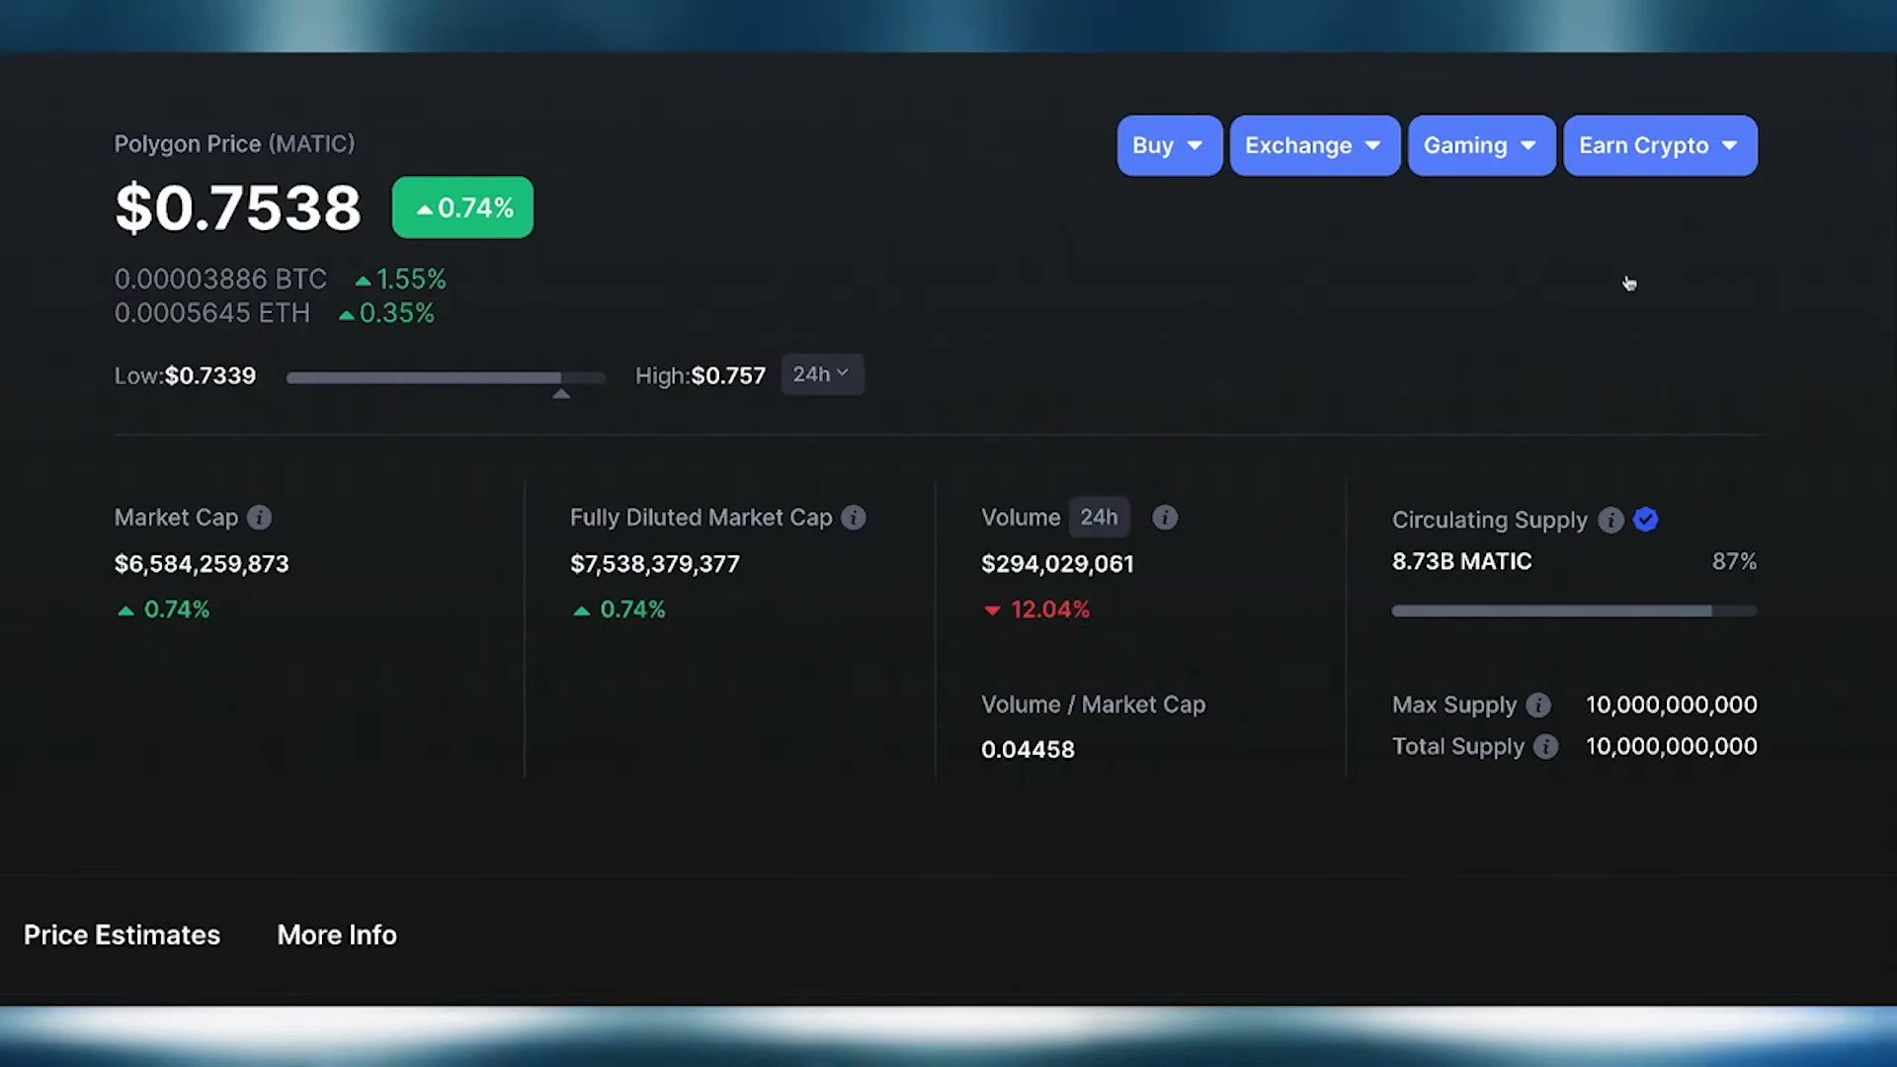Click the Volume info icon

pos(1165,518)
